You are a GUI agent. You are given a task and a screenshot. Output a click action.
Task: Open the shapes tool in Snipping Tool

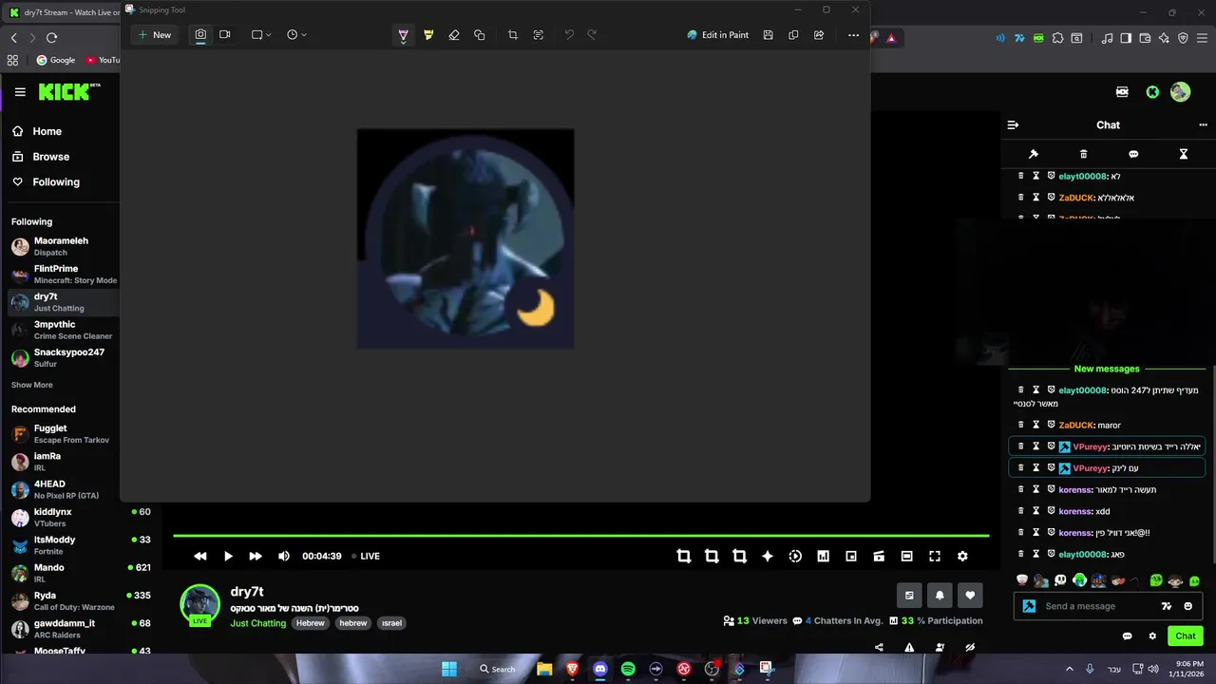coord(480,35)
